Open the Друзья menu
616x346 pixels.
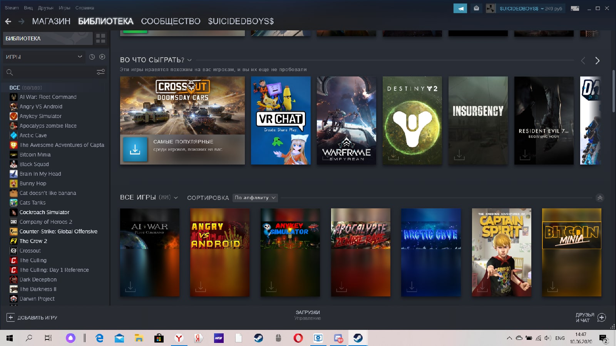(46, 8)
